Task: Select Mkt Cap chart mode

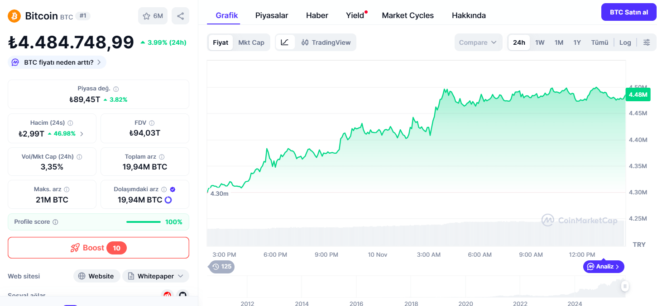Action: (x=251, y=42)
